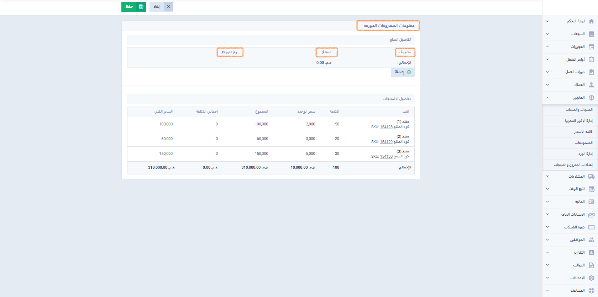Expand the الموظفين menu chevron
598x297 pixels.
pos(547,240)
